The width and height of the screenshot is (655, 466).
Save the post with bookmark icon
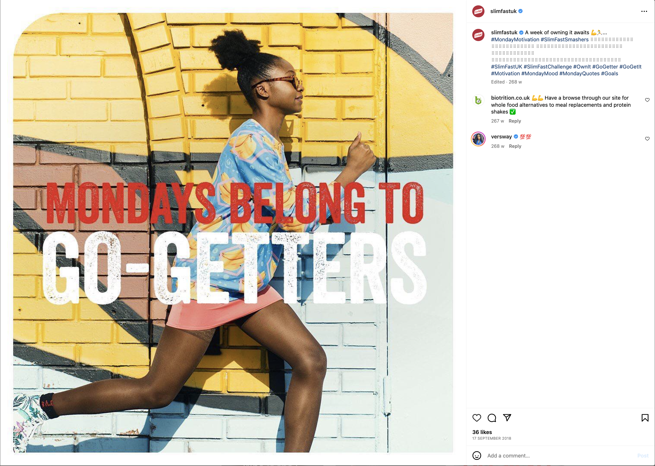pyautogui.click(x=645, y=418)
